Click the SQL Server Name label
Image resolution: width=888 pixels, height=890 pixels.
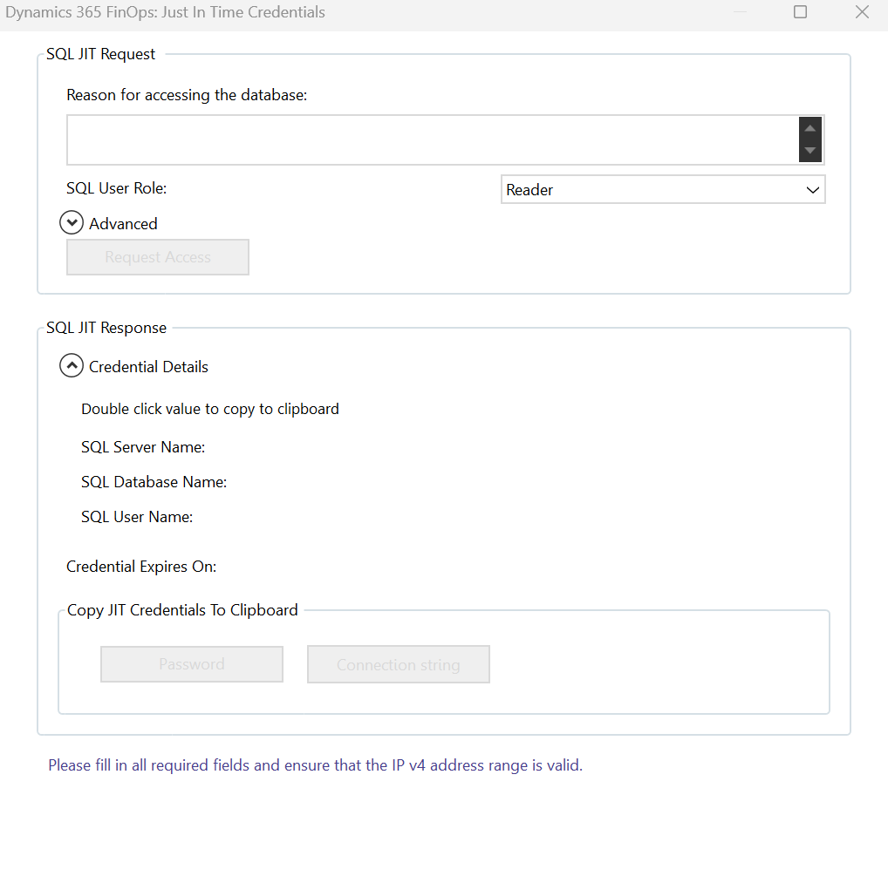143,447
